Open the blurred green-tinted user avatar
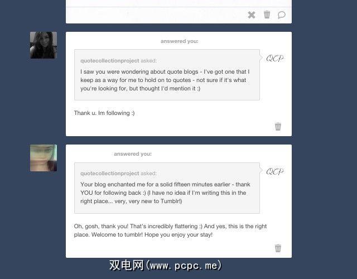Image resolution: width=357 pixels, height=279 pixels. (x=44, y=158)
